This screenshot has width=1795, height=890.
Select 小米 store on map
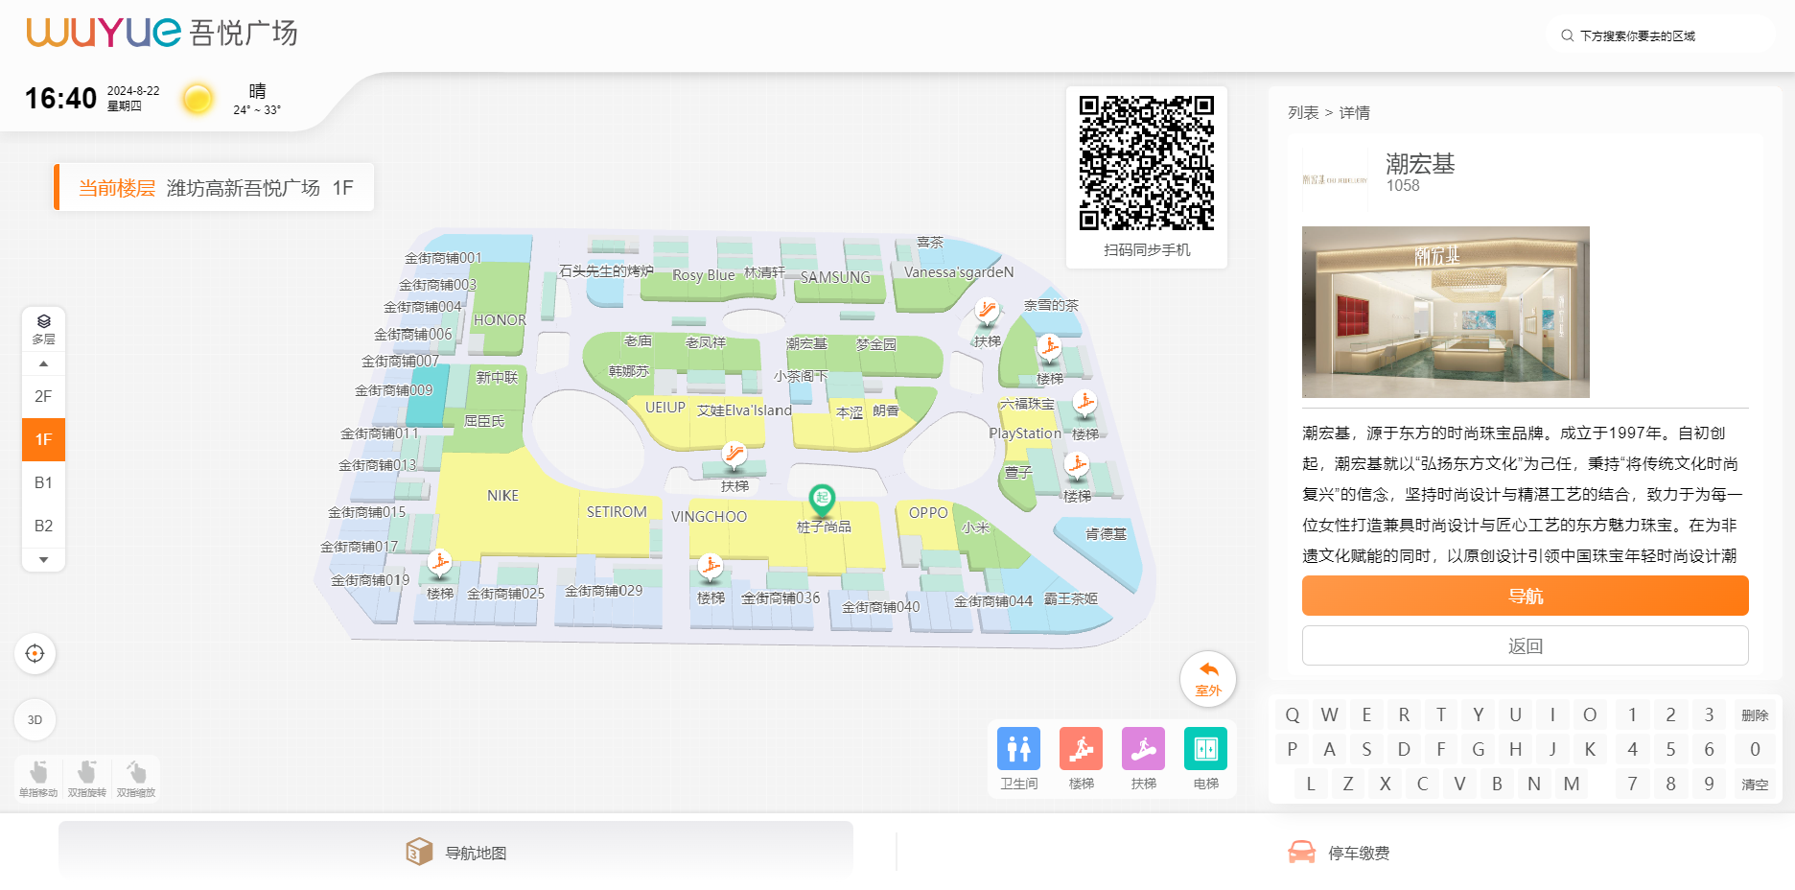975,527
